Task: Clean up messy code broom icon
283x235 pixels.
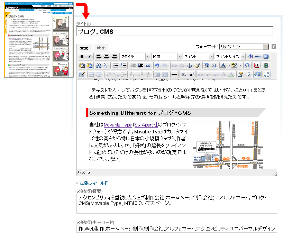Action: 197,65
